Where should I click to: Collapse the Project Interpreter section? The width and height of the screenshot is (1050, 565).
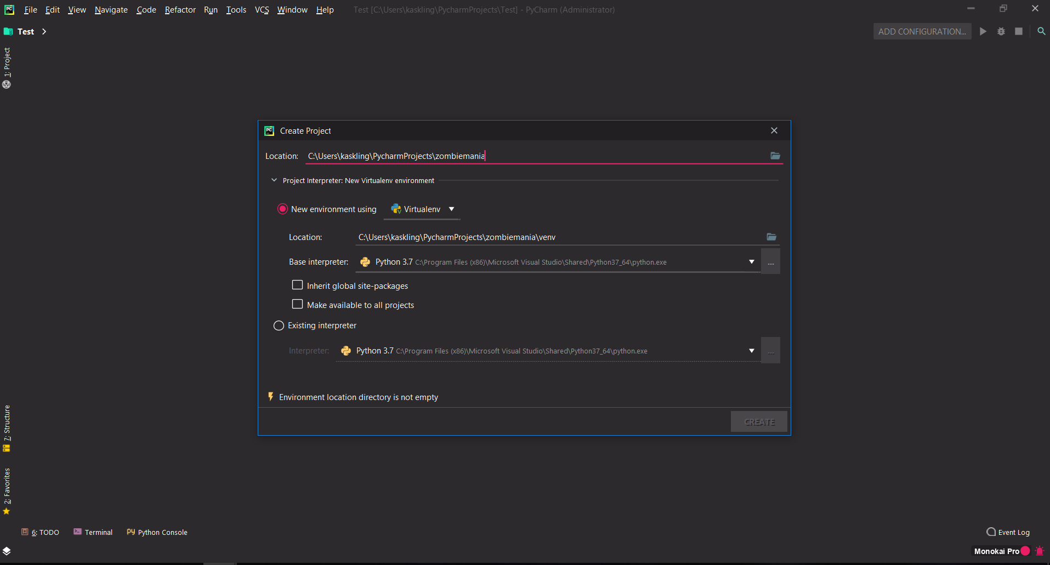point(274,180)
